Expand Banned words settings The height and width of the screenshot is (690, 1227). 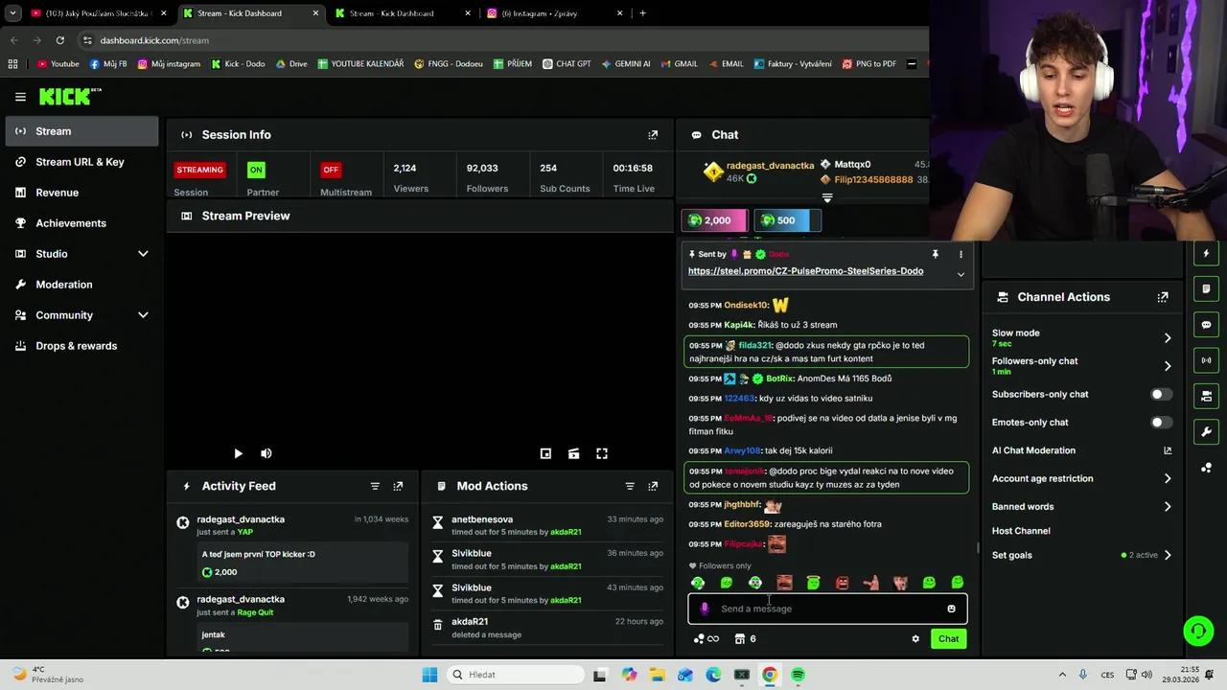(1167, 507)
